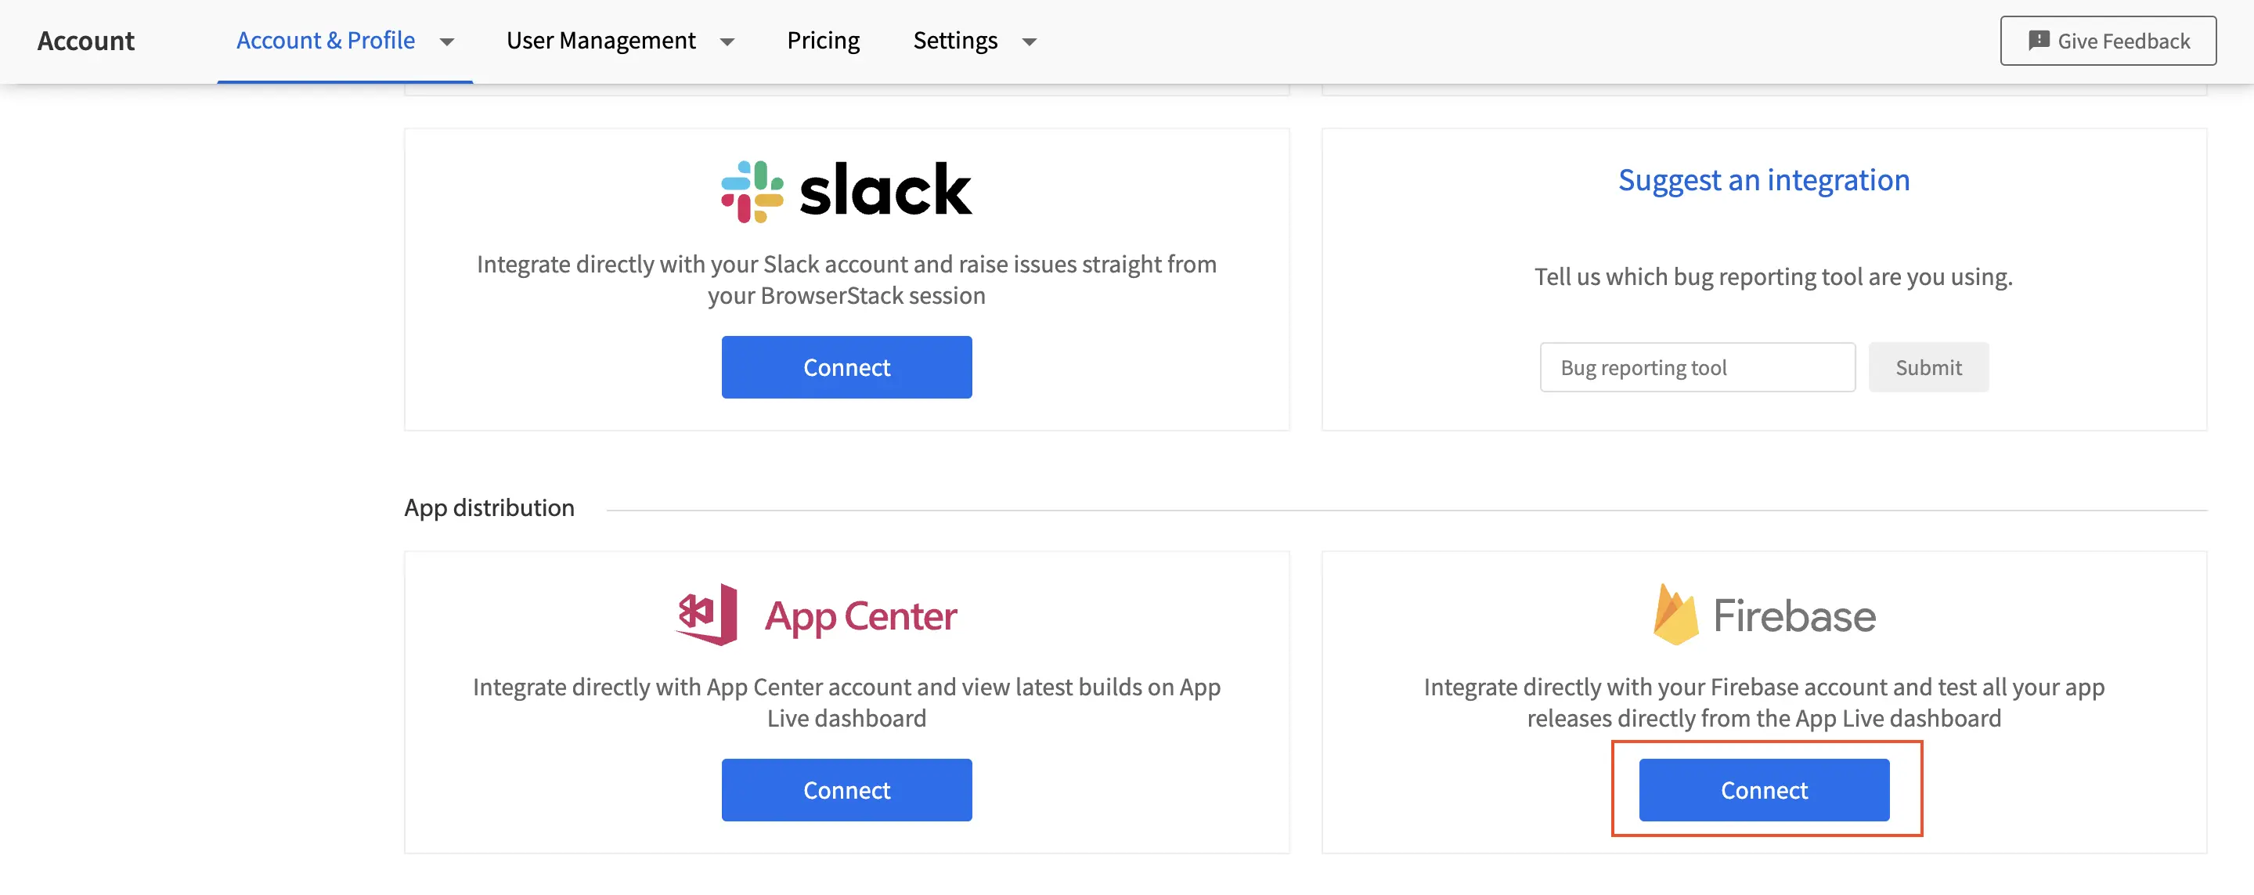Viewport: 2254px width, 895px height.
Task: Click the Give Feedback button
Action: [2107, 40]
